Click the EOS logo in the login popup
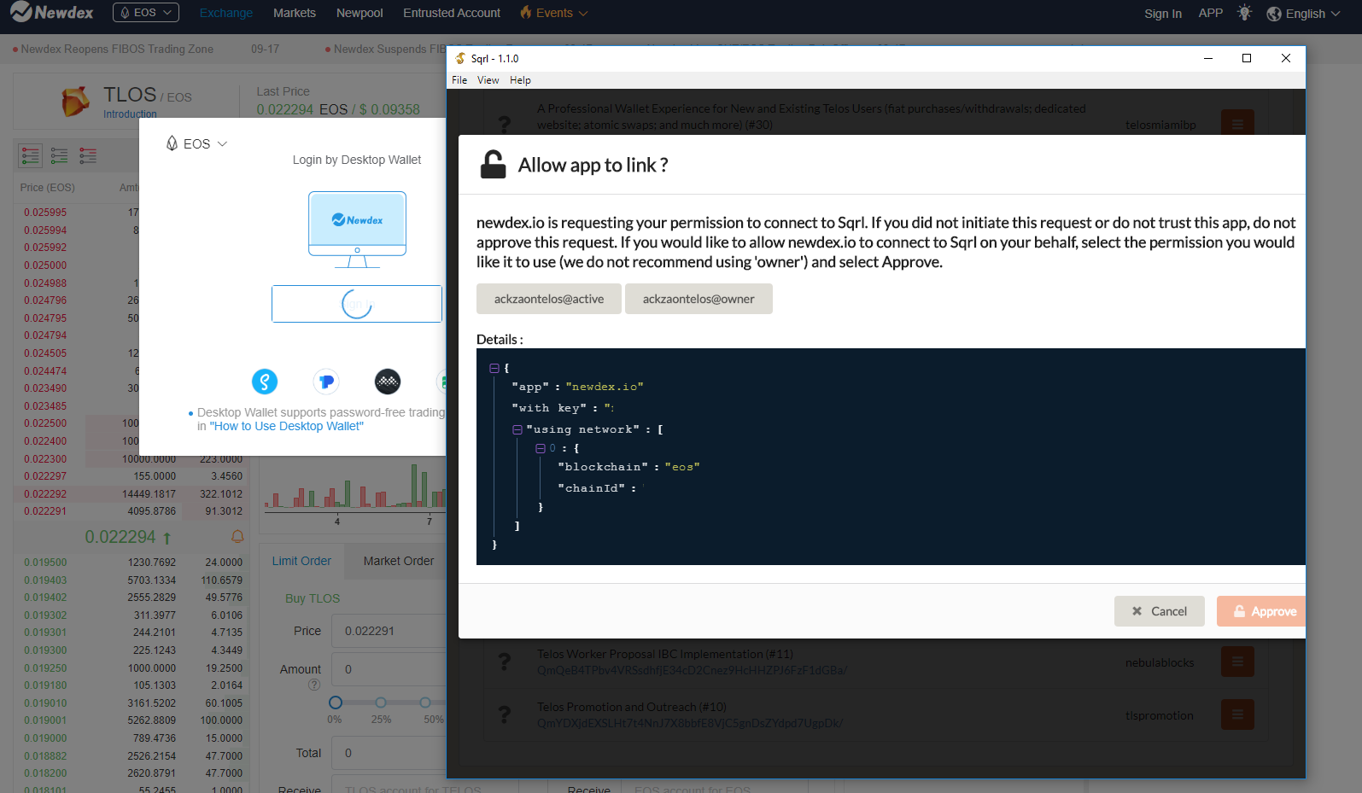Viewport: 1362px width, 793px height. tap(172, 143)
